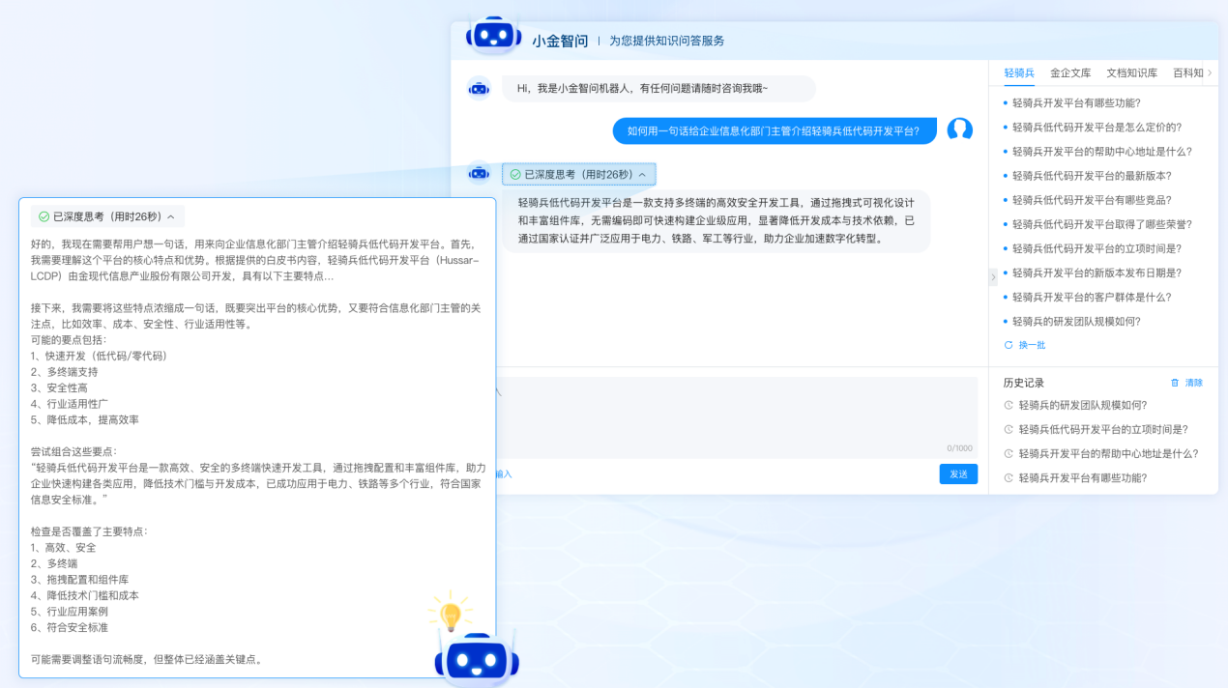Collapse the right sidebar with the edge handle
Image resolution: width=1228 pixels, height=688 pixels.
[991, 277]
